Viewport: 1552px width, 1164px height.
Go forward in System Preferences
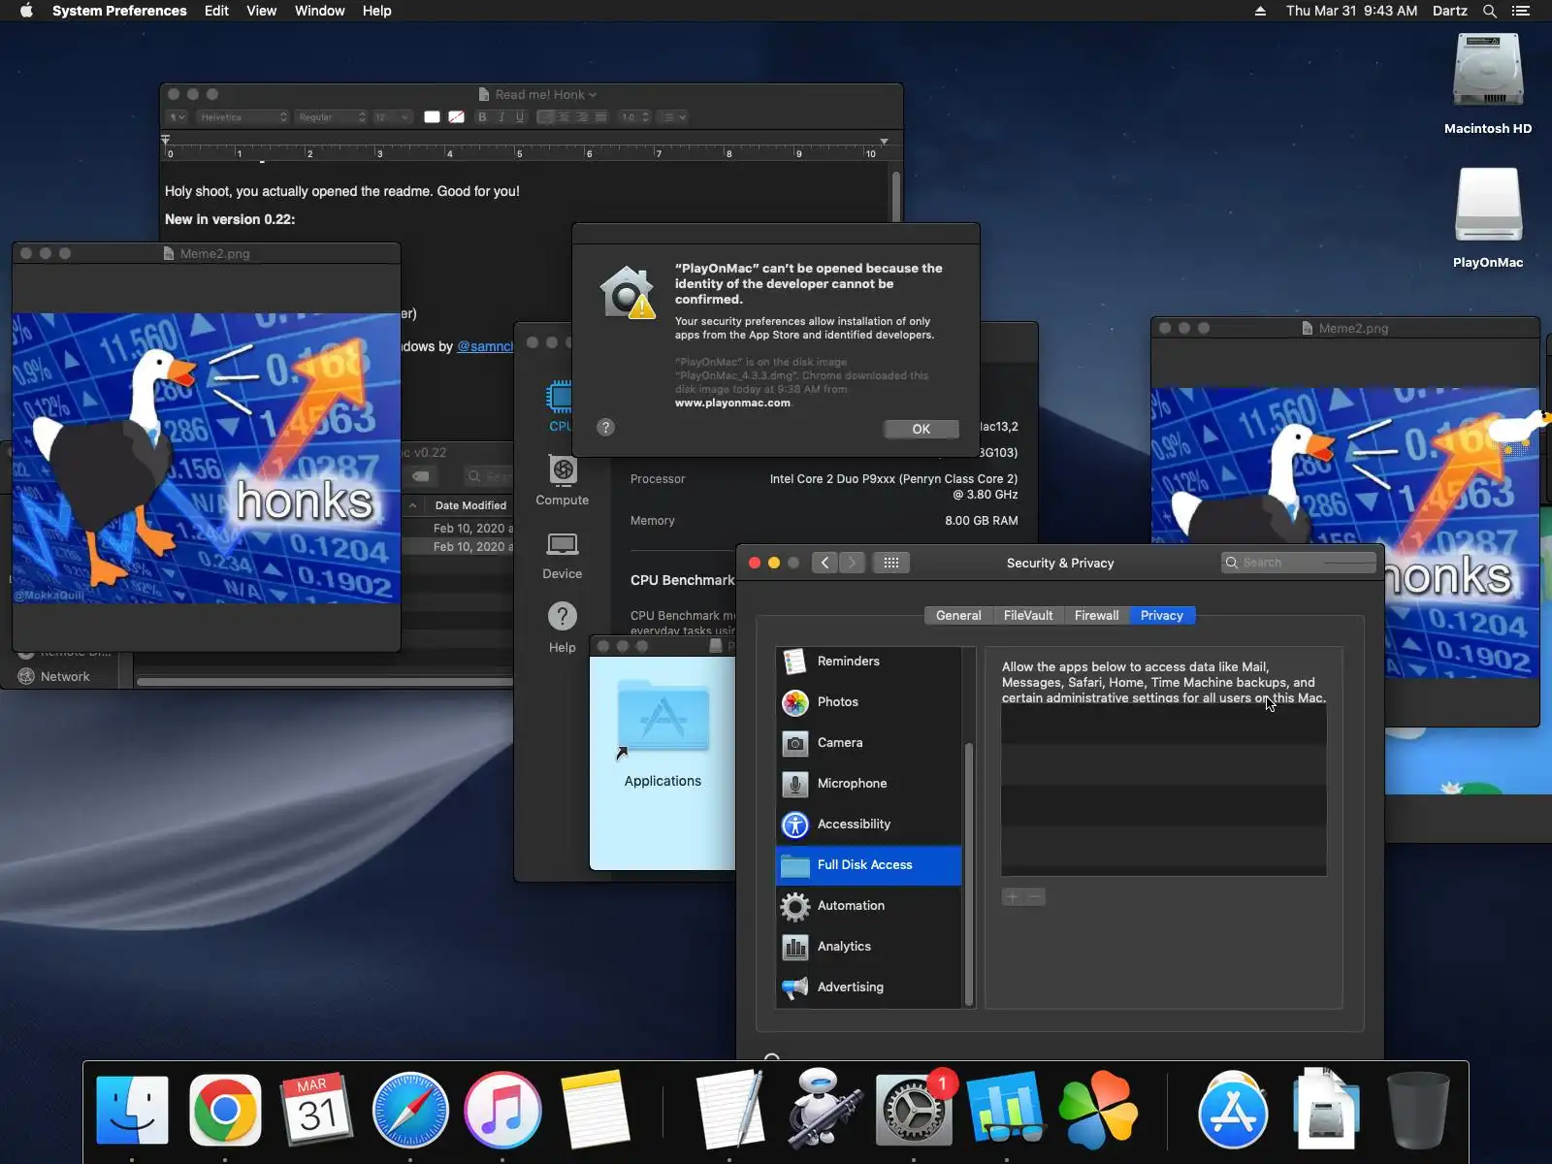point(852,563)
